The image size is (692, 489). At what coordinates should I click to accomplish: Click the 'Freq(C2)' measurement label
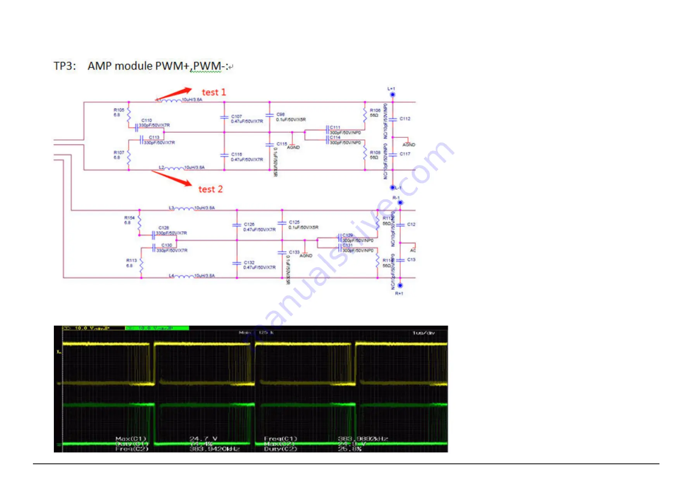(132, 449)
